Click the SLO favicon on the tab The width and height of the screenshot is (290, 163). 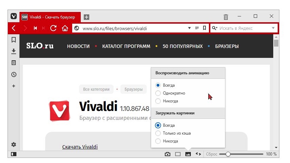pyautogui.click(x=24, y=17)
